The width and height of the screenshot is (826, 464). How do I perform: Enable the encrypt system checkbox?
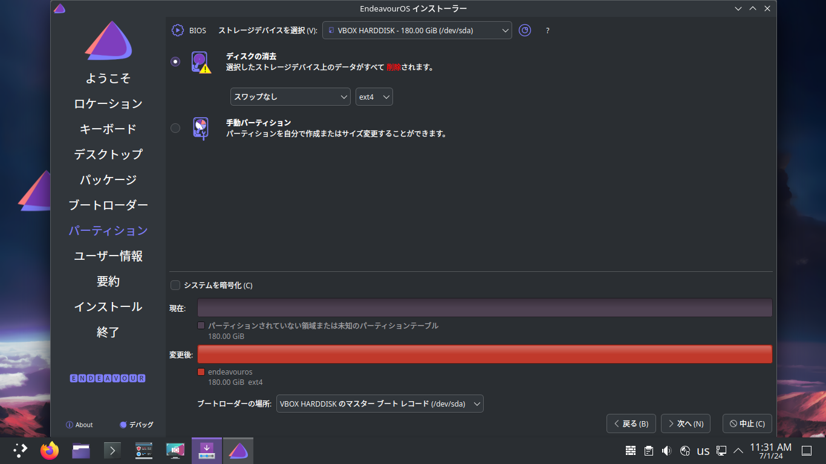(175, 285)
